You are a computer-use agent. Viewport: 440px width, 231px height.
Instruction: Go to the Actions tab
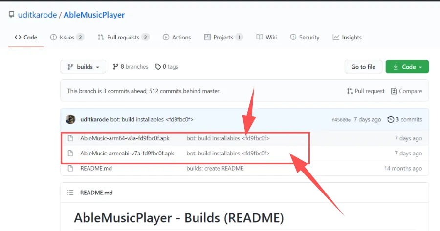(177, 37)
